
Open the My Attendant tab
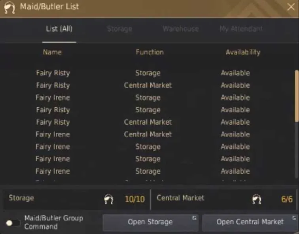click(241, 29)
